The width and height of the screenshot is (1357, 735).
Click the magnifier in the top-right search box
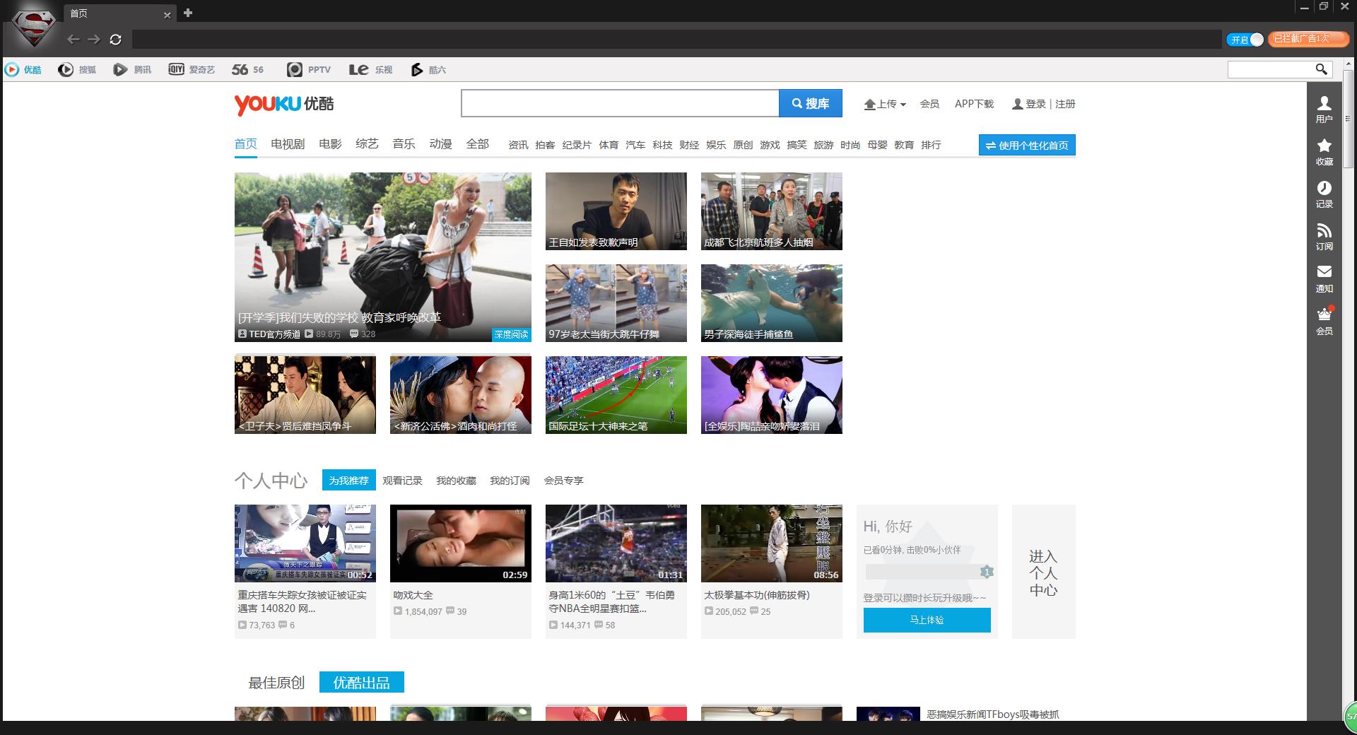coord(1321,69)
